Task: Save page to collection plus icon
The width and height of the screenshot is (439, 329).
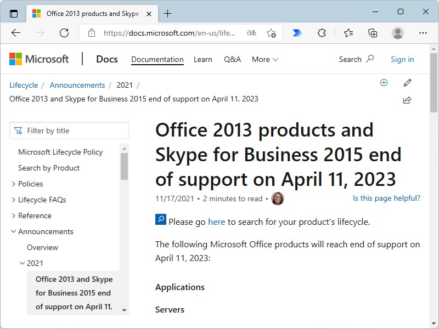Action: (384, 83)
